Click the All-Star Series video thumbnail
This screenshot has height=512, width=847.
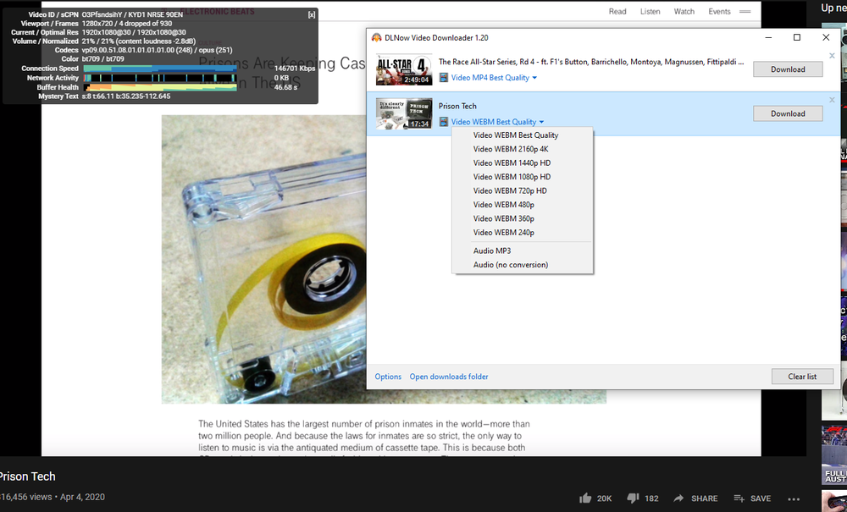point(404,69)
